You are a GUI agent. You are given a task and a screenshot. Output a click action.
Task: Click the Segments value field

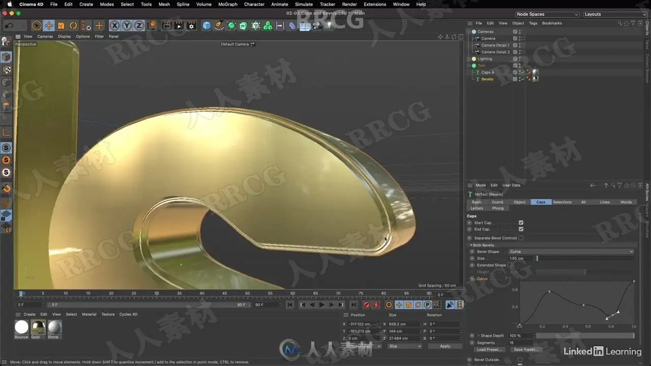[521, 343]
